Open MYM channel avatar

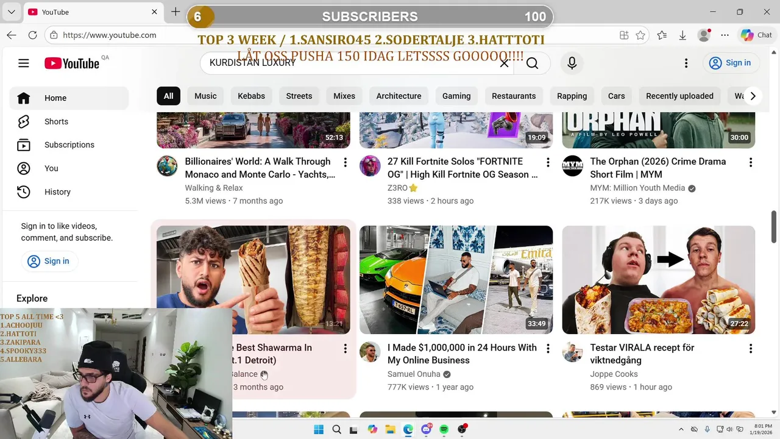pos(573,166)
